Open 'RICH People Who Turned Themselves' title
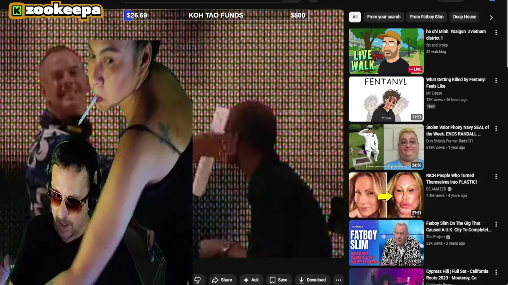Image resolution: width=508 pixels, height=285 pixels. coord(452,179)
